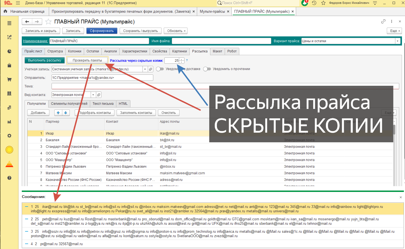Viewport: 405px width, 249px height.
Task: Click the yellow circle sidebar icon
Action: click(x=9, y=150)
